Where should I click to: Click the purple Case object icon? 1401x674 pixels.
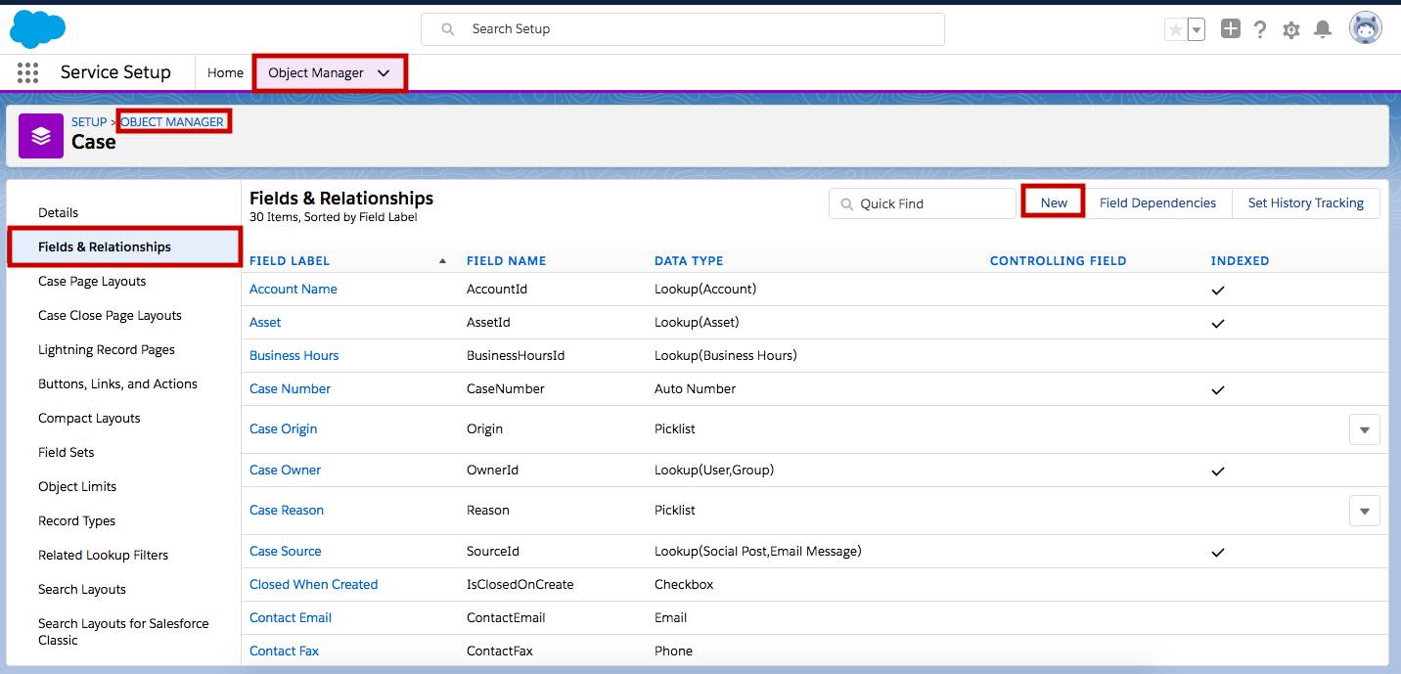click(x=41, y=136)
